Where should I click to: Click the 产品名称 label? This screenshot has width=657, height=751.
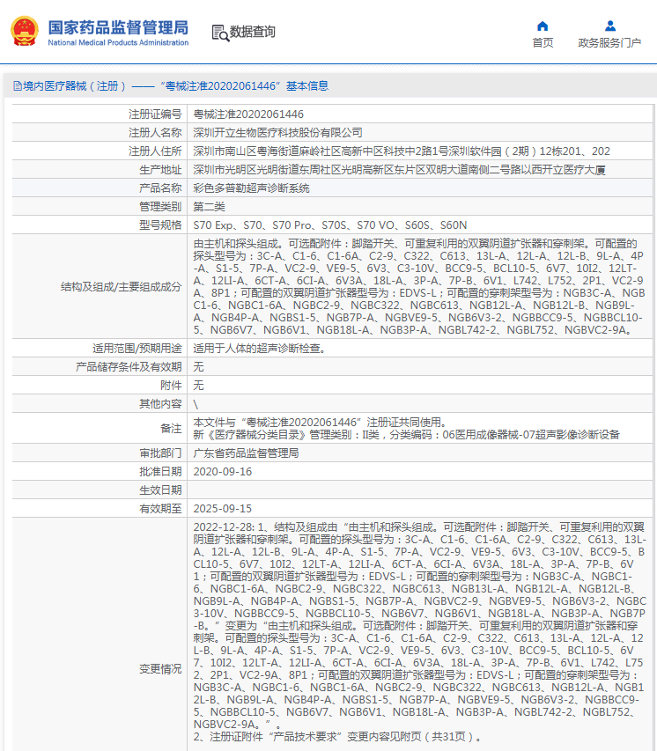(160, 188)
